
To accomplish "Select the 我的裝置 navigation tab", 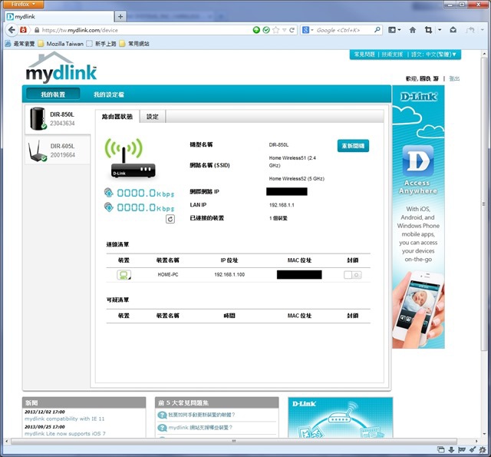I will coord(53,94).
